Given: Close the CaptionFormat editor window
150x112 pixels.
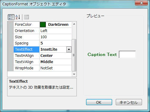Looking at the screenshot, I should (x=141, y=3).
